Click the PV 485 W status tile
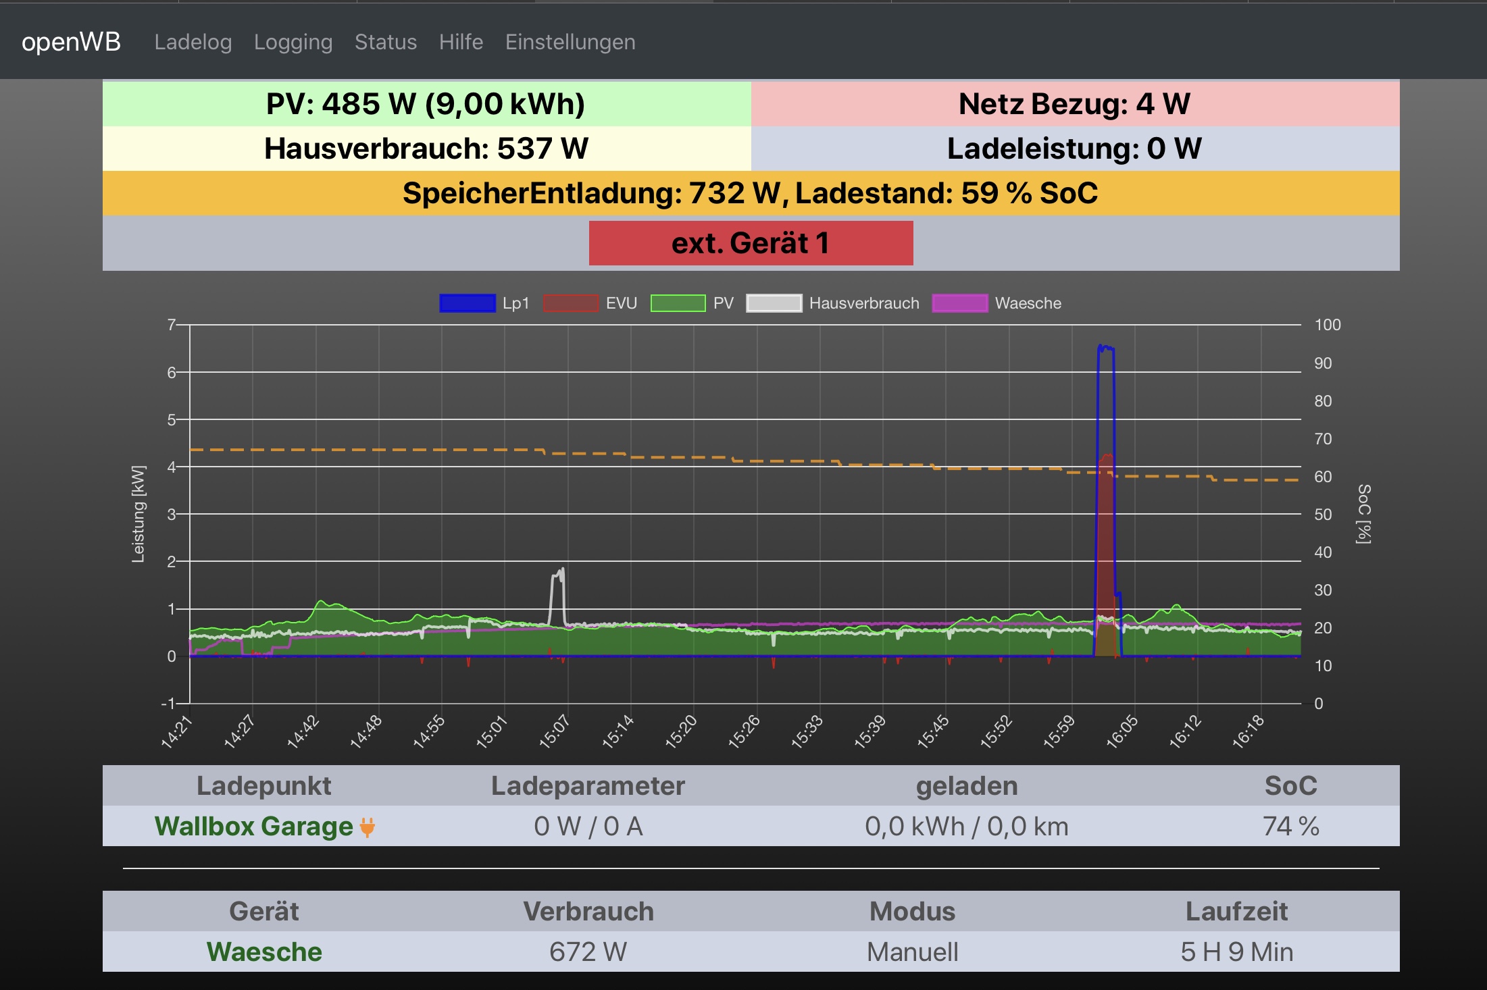Viewport: 1487px width, 990px height. click(426, 104)
